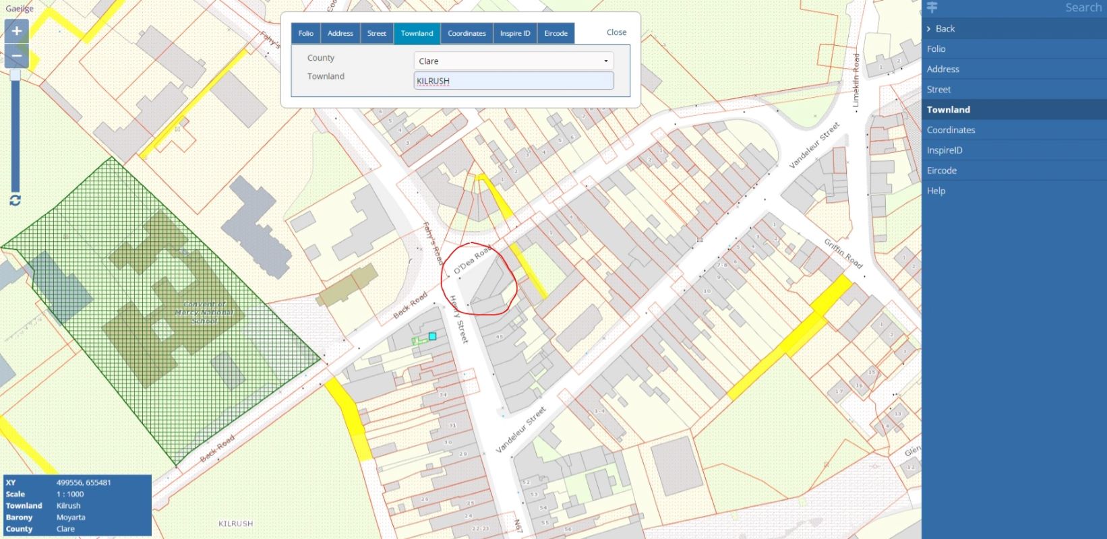Switch to the Folio search tab
Image resolution: width=1107 pixels, height=539 pixels.
[306, 33]
